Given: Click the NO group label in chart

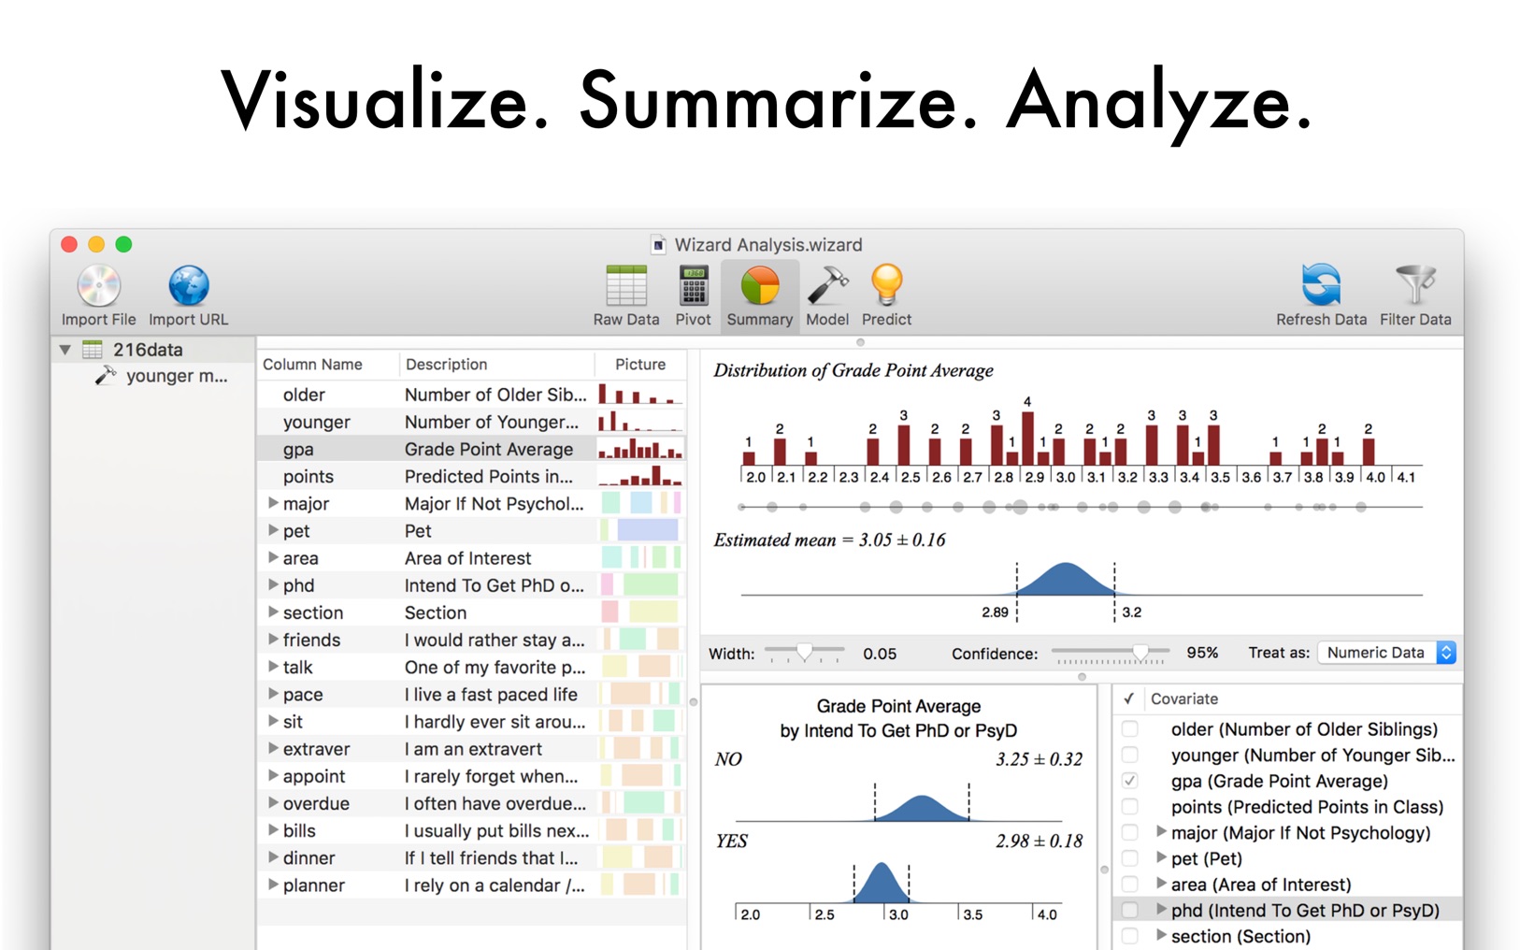Looking at the screenshot, I should 728,759.
